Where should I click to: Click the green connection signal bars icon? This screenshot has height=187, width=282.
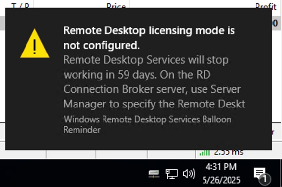[x=205, y=153]
